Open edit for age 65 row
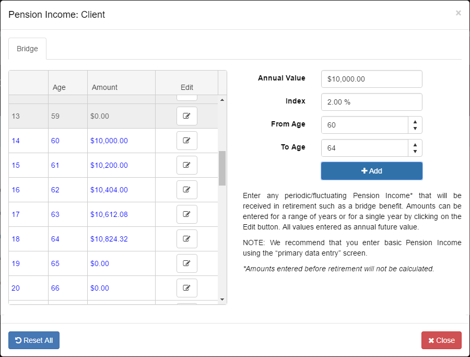Screen dimensions: 470x357 186,263
